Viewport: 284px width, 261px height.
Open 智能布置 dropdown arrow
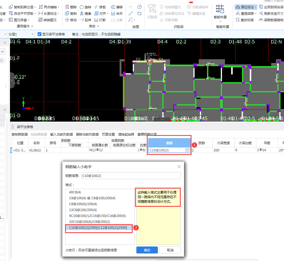220,21
